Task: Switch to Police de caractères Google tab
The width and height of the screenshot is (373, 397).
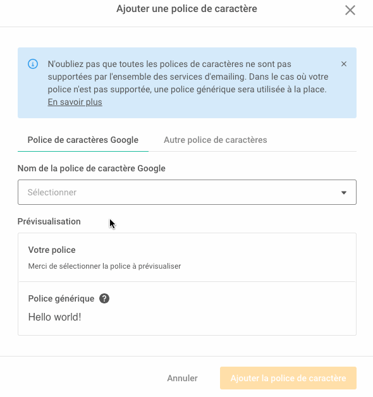Action: [83, 140]
